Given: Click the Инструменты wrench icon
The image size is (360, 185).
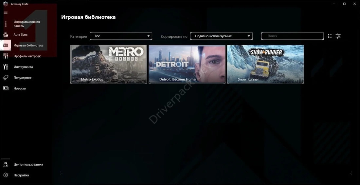Looking at the screenshot, I should click(x=6, y=67).
